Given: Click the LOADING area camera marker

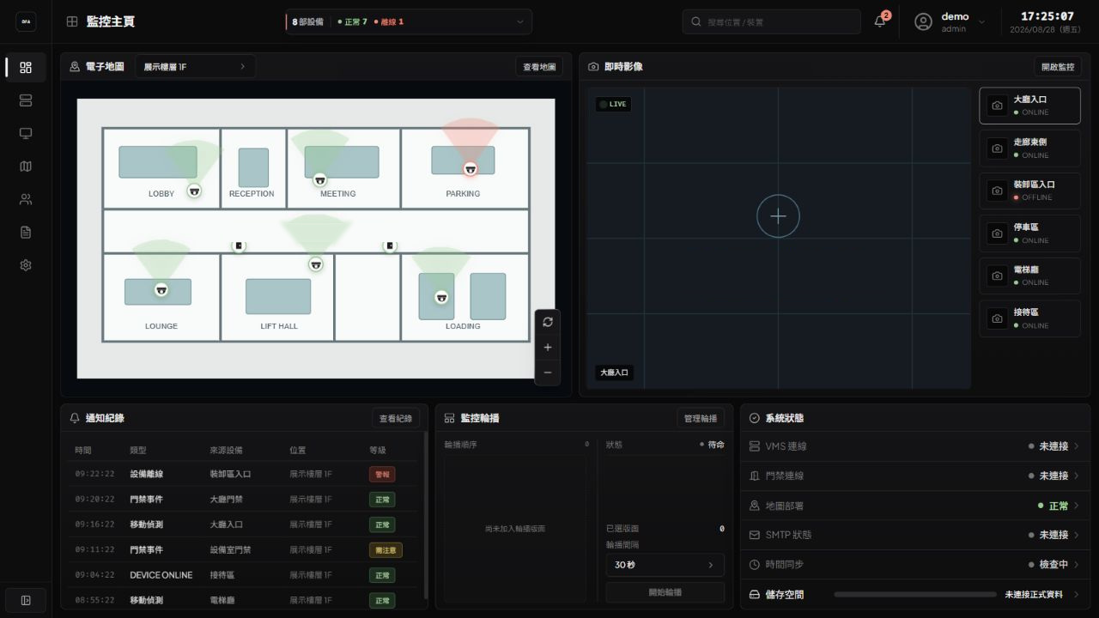Looking at the screenshot, I should tap(441, 297).
